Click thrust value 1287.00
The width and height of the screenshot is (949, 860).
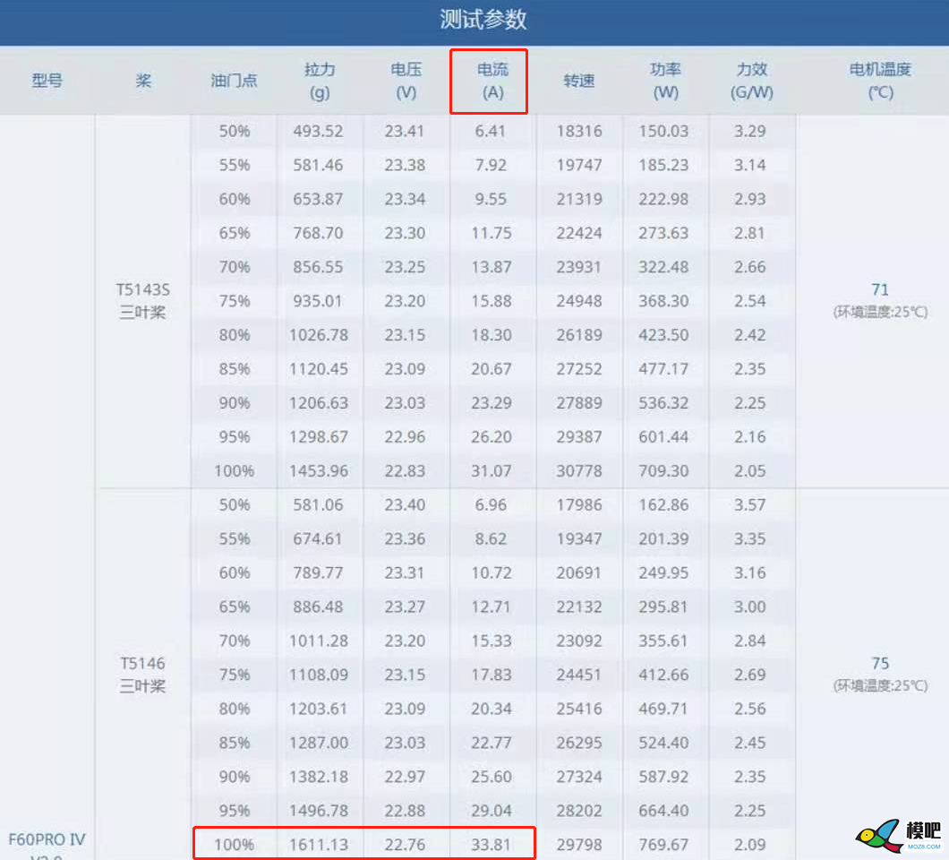click(319, 743)
